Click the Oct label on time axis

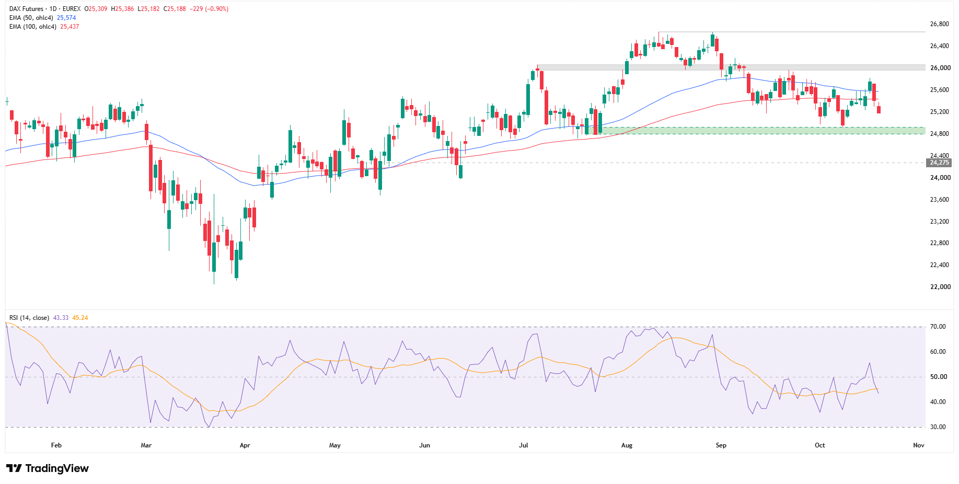pyautogui.click(x=820, y=445)
